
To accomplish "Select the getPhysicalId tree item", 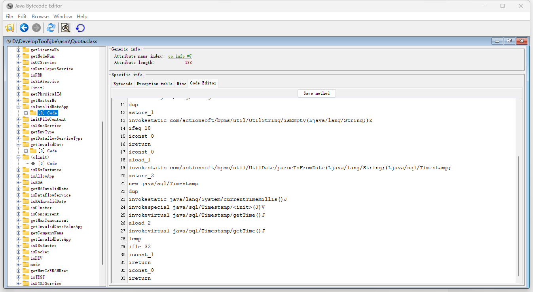I will point(46,94).
